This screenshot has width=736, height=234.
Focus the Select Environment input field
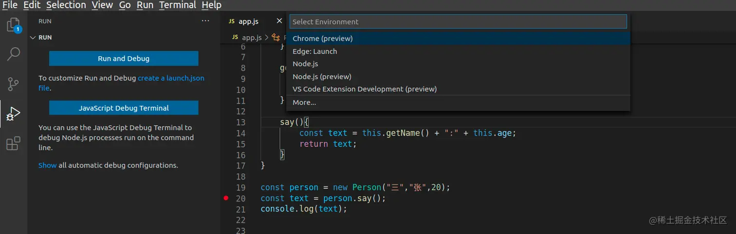pyautogui.click(x=459, y=22)
